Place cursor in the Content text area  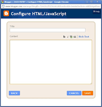(x=51, y=62)
